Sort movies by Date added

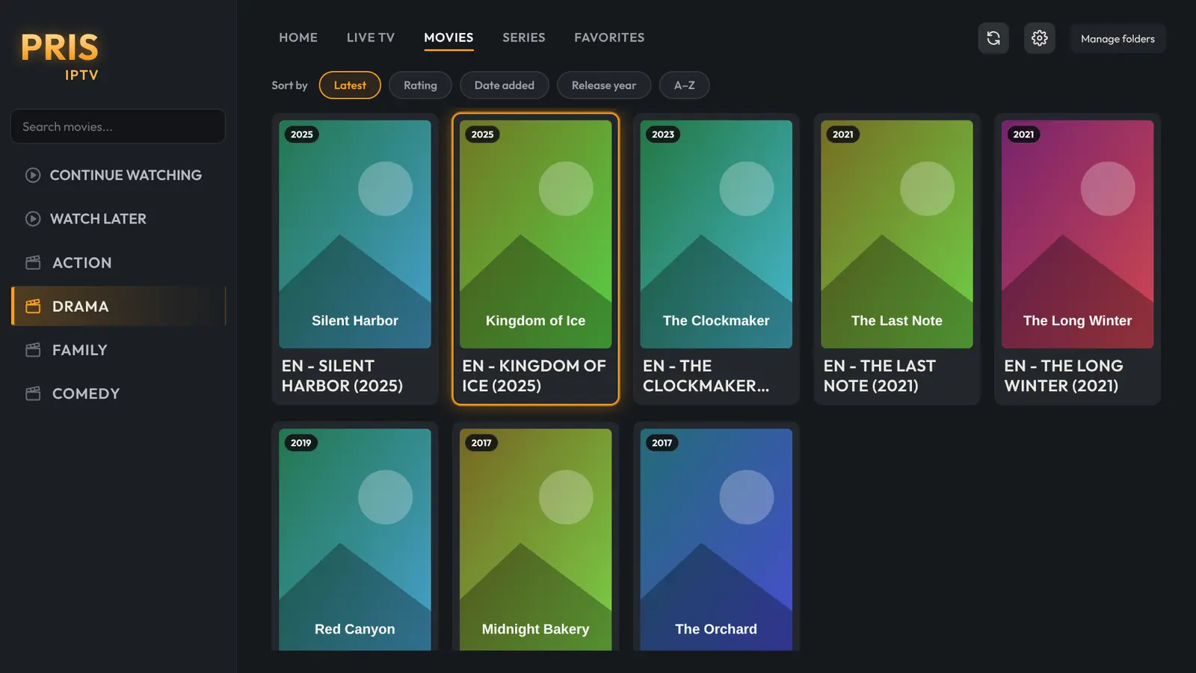[505, 85]
